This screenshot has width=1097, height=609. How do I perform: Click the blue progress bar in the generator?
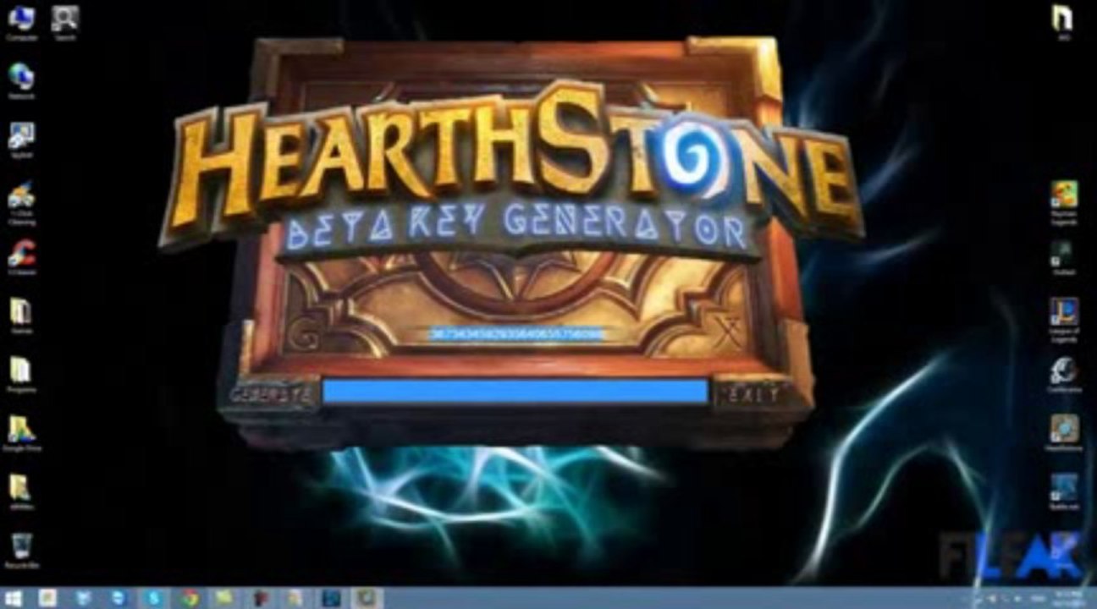point(515,392)
